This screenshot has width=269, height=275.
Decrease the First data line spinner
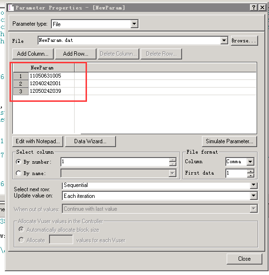(x=250, y=175)
